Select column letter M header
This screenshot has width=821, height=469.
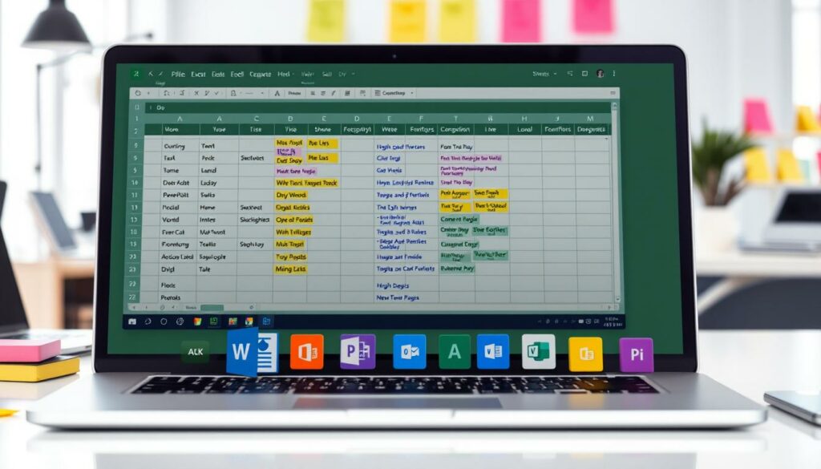point(590,119)
